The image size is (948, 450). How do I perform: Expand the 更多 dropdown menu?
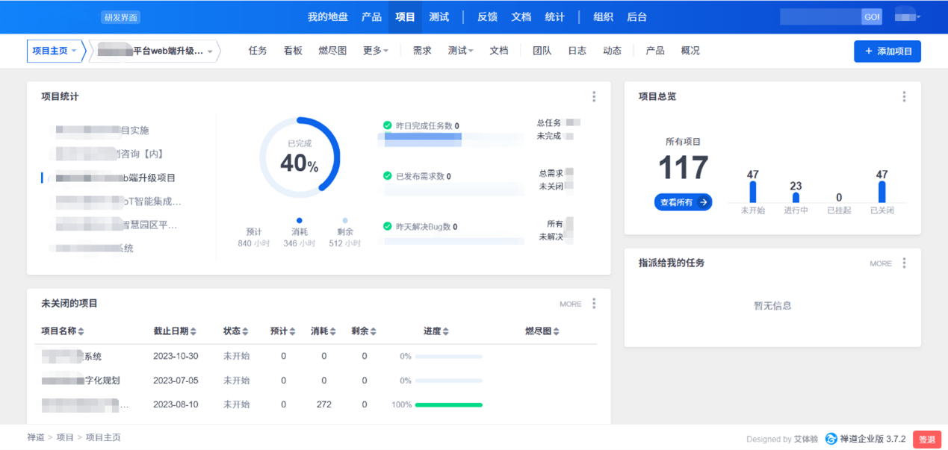tap(375, 51)
